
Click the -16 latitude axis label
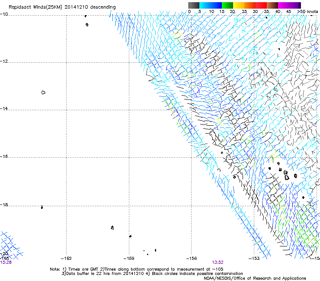4,156
